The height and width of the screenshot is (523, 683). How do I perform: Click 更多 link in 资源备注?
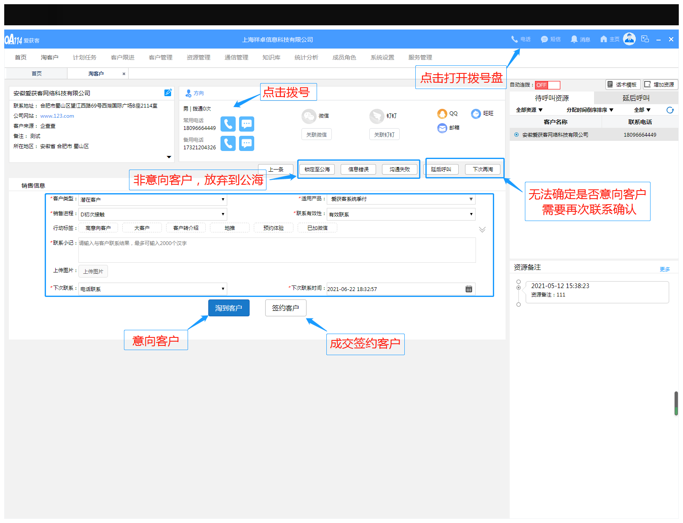tap(665, 269)
